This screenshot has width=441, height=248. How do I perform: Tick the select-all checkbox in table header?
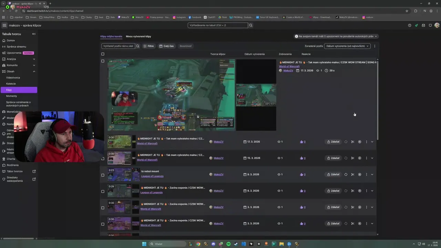point(103,54)
